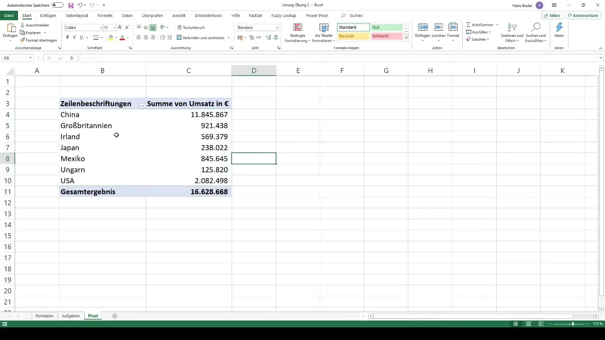This screenshot has width=605, height=340.
Task: Open Zeilenbeschriftungen filter dropdown
Action: tap(143, 106)
